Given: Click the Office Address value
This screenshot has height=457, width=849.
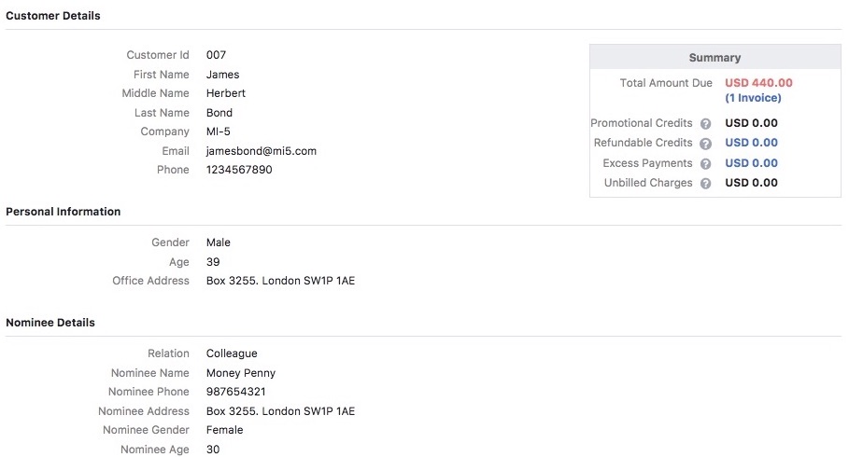Looking at the screenshot, I should (x=280, y=281).
